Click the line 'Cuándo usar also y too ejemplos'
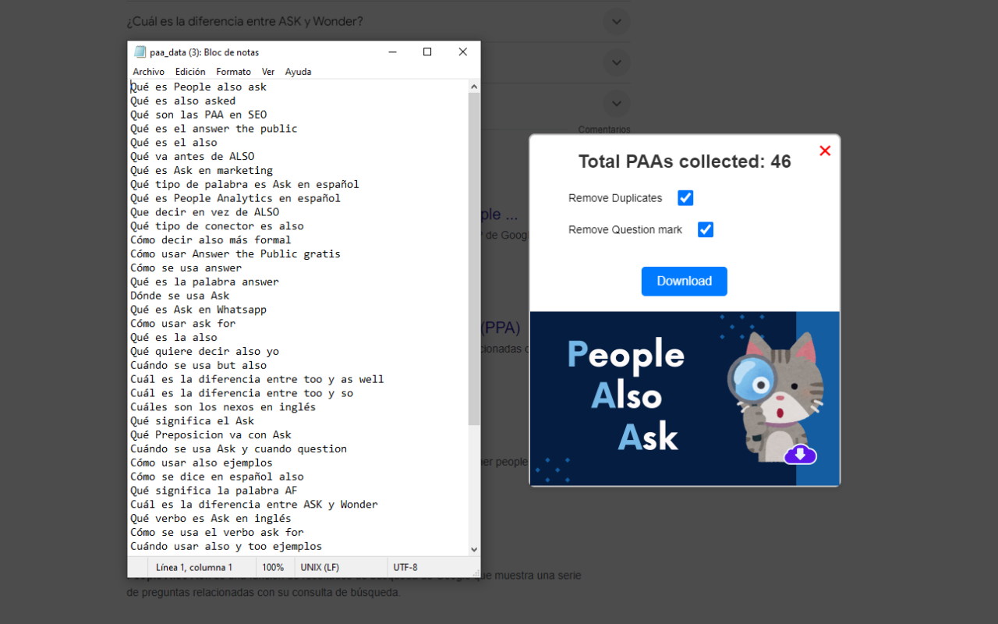 (x=226, y=546)
